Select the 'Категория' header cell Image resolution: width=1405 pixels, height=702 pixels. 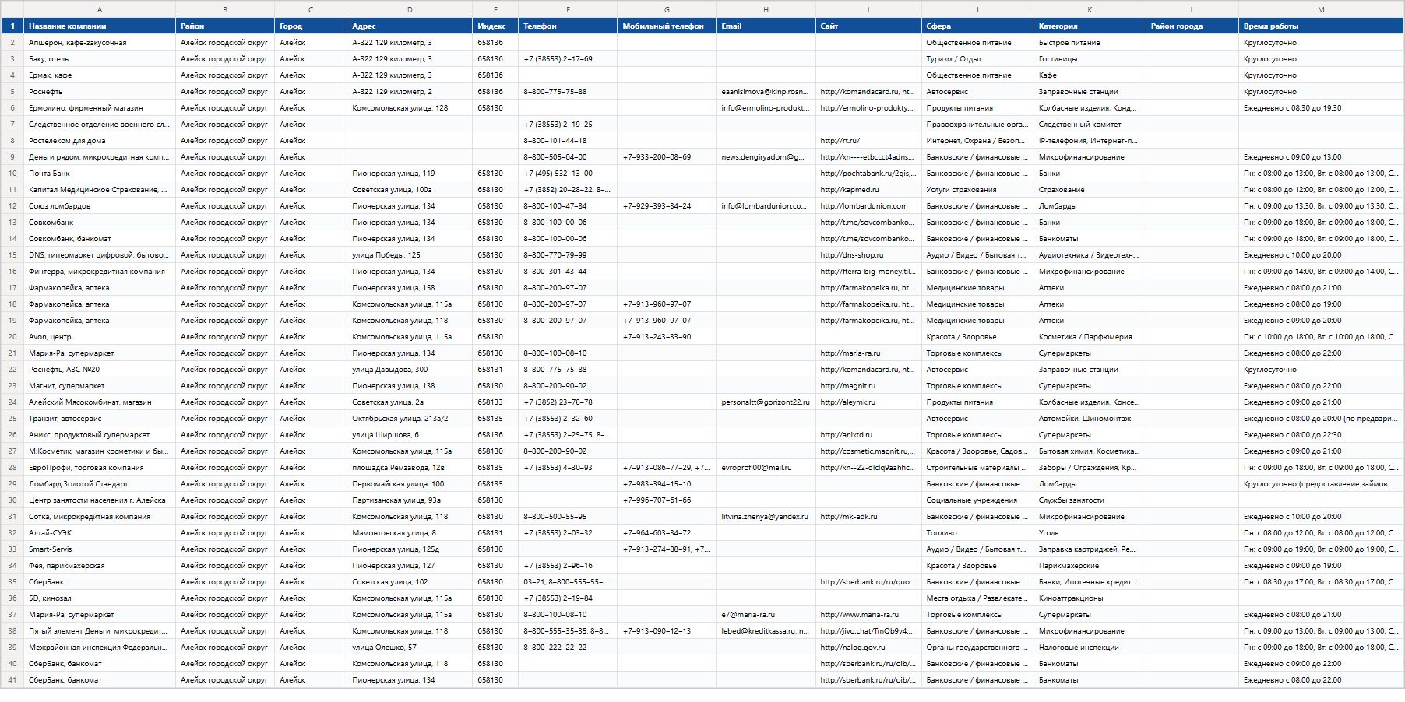1090,26
